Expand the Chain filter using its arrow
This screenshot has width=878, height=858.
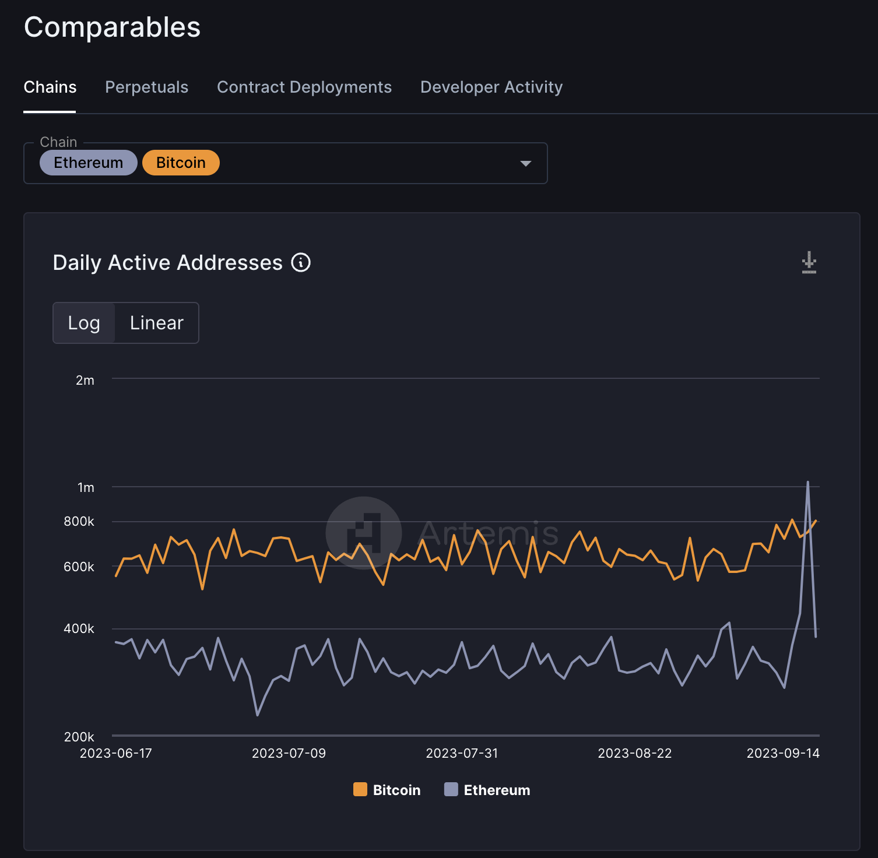(x=525, y=164)
